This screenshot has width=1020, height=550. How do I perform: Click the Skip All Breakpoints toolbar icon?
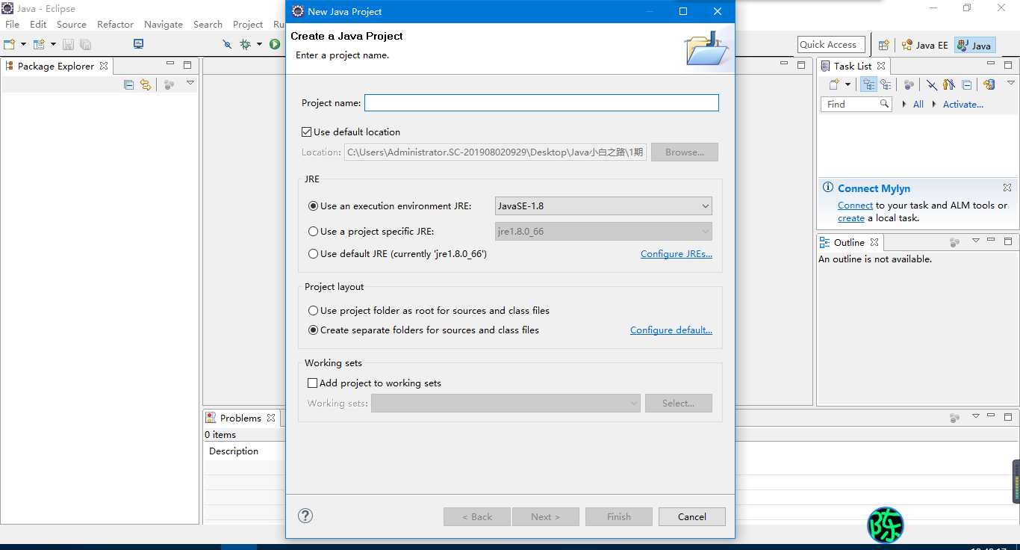227,44
